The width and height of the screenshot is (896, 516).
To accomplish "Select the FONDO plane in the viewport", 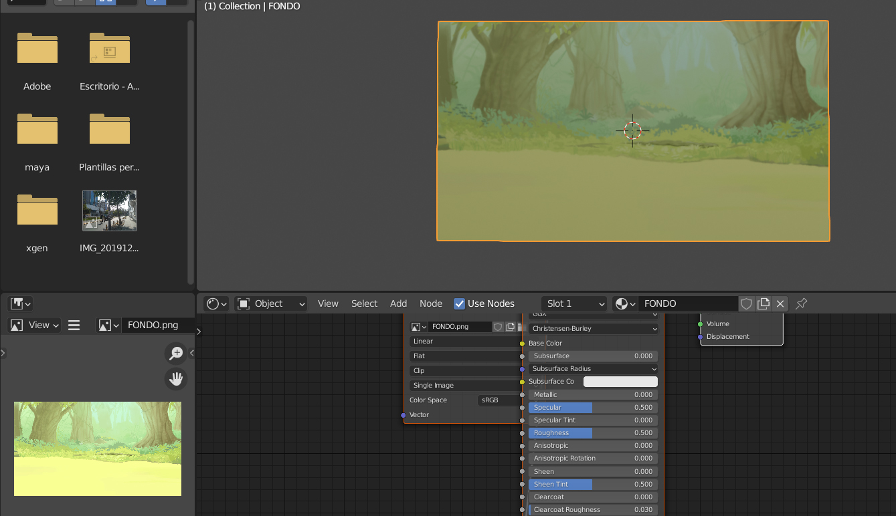I will pos(633,131).
